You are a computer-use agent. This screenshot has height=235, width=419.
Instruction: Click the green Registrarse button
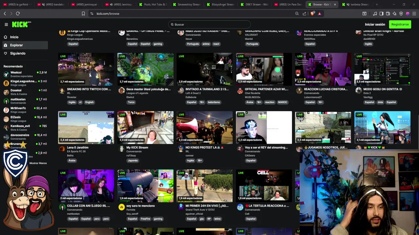point(400,24)
